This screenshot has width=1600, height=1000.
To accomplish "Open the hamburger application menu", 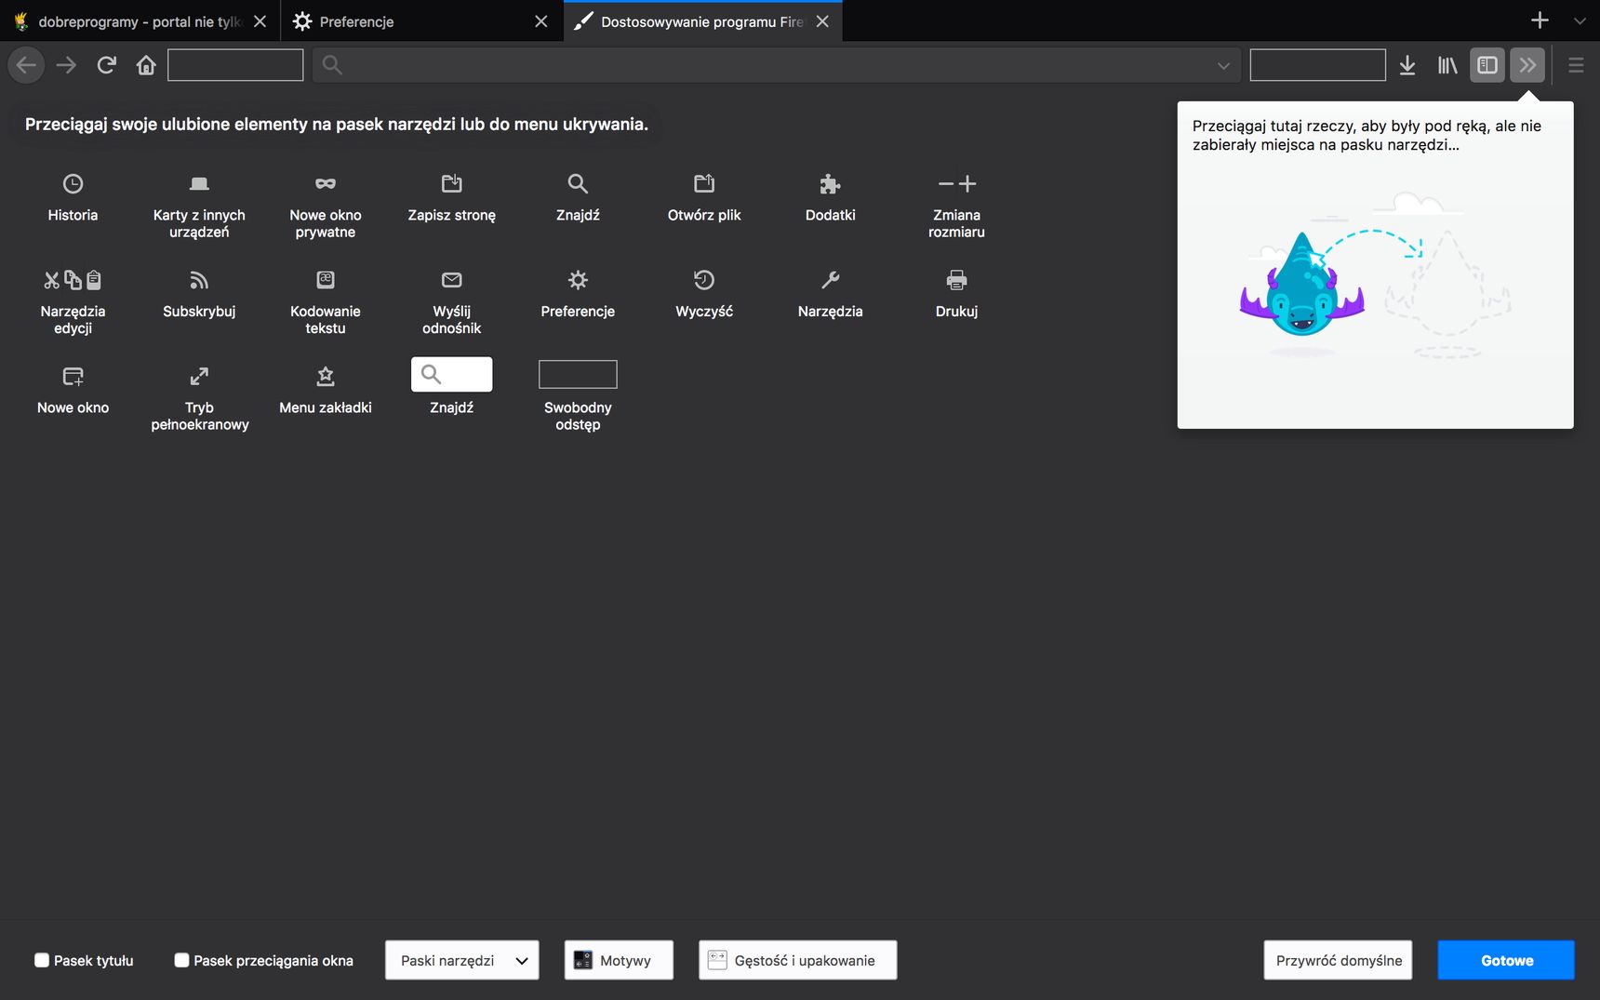I will (x=1576, y=65).
